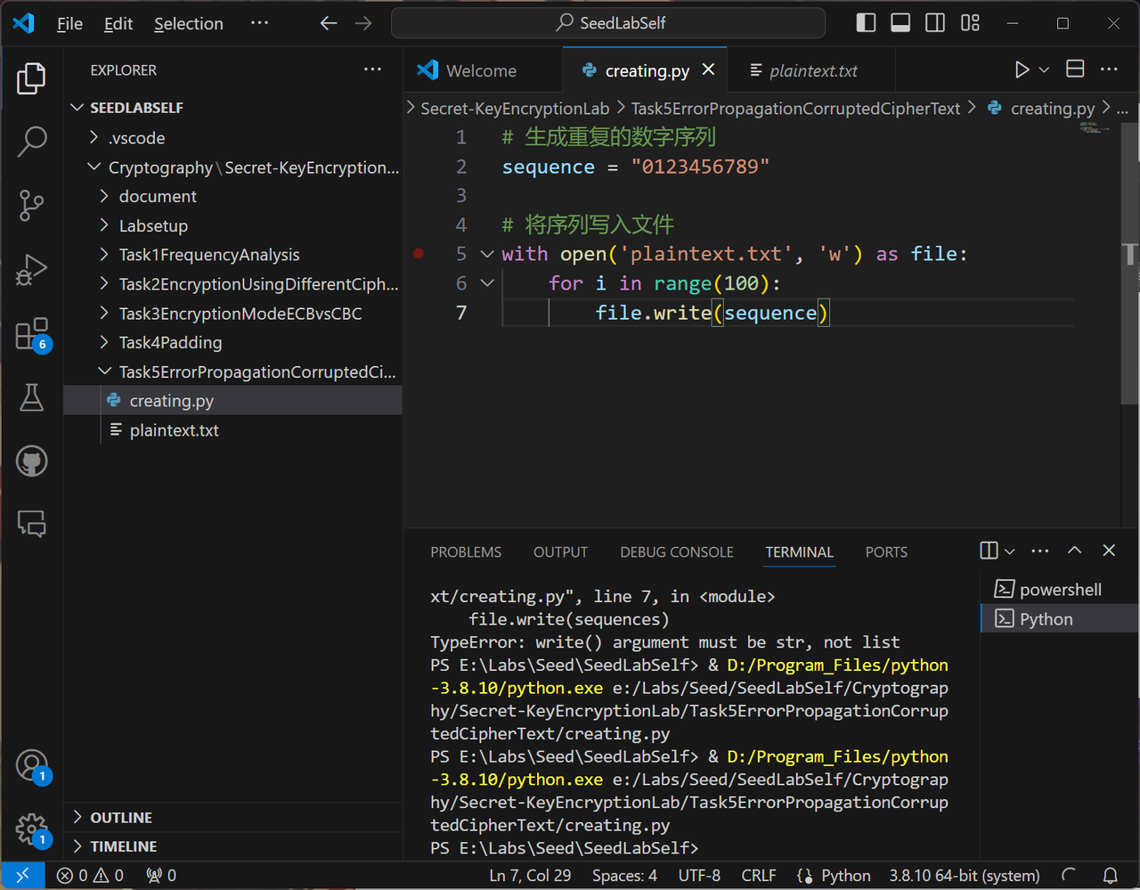Open Run and Debug view icon

click(31, 270)
